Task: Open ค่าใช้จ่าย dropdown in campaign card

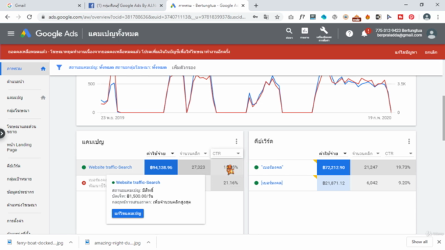Action: 160,153
